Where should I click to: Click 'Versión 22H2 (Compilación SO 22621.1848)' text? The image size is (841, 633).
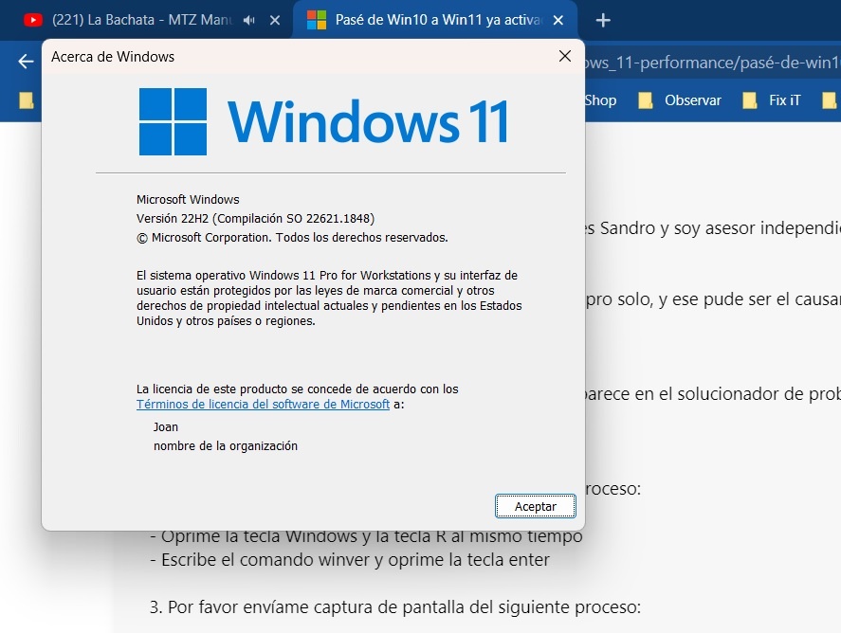pos(255,219)
